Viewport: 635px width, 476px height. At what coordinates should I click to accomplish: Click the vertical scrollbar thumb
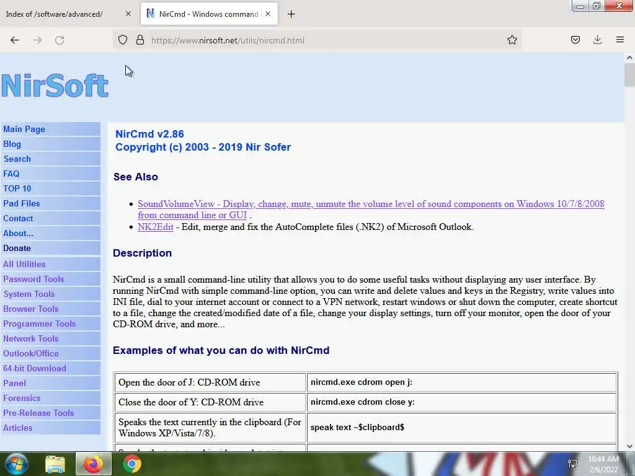pos(629,75)
